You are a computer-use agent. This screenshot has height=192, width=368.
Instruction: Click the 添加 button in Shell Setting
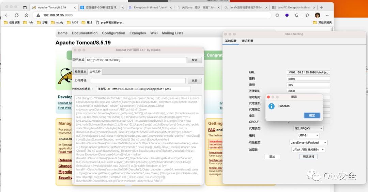point(272,157)
